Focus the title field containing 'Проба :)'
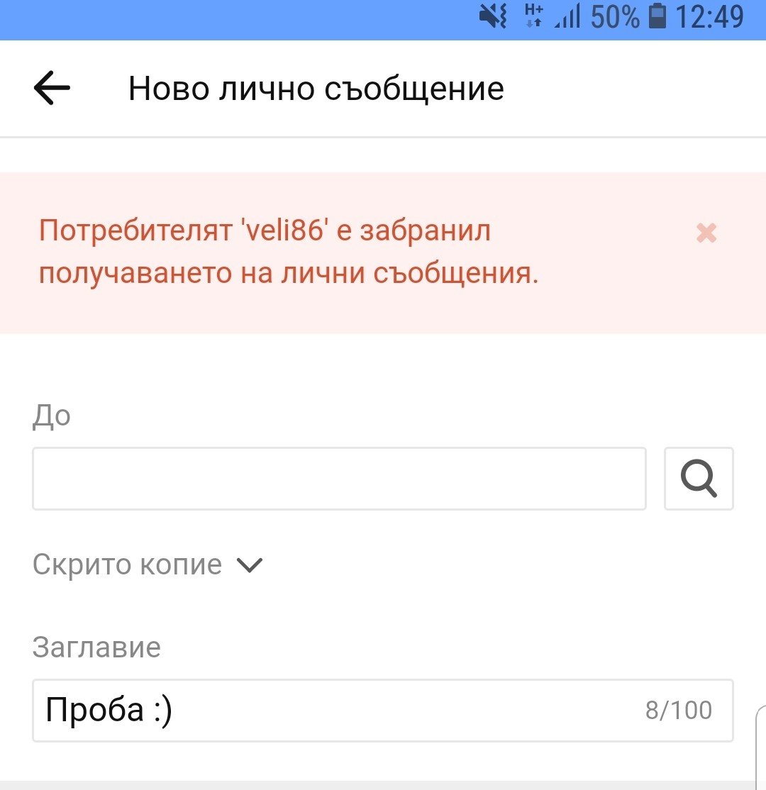This screenshot has width=766, height=790. [382, 711]
